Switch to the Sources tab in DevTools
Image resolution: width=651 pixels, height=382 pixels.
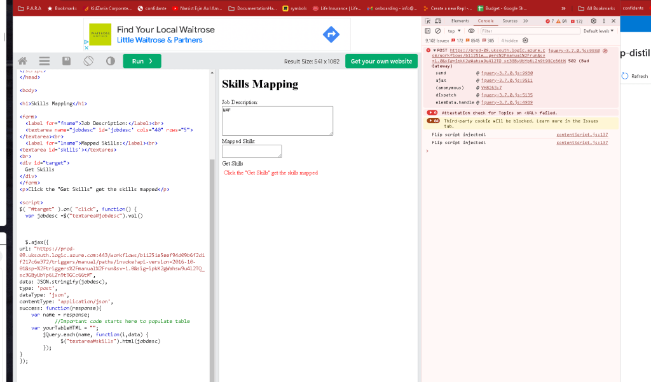click(x=510, y=21)
